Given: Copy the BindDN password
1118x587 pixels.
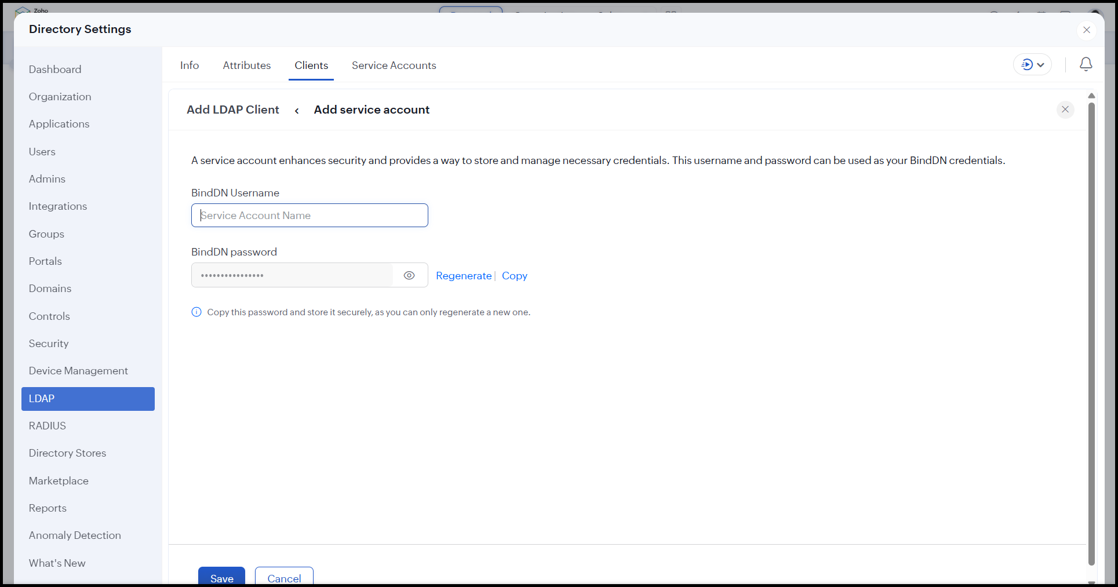Looking at the screenshot, I should pos(514,276).
